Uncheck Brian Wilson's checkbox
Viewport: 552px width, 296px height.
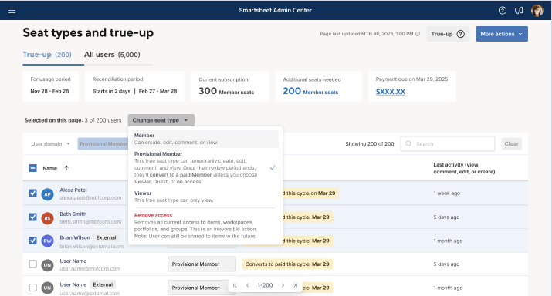(x=32, y=240)
